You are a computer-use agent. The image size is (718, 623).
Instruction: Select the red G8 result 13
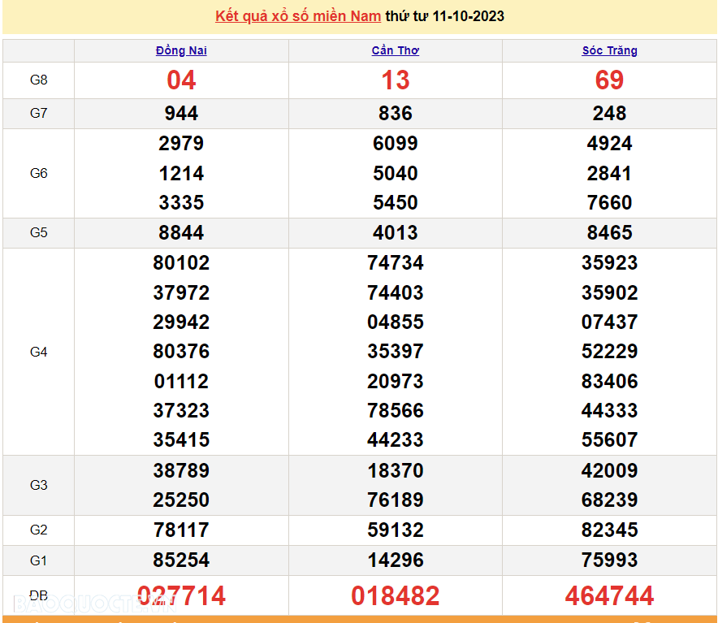coord(396,80)
